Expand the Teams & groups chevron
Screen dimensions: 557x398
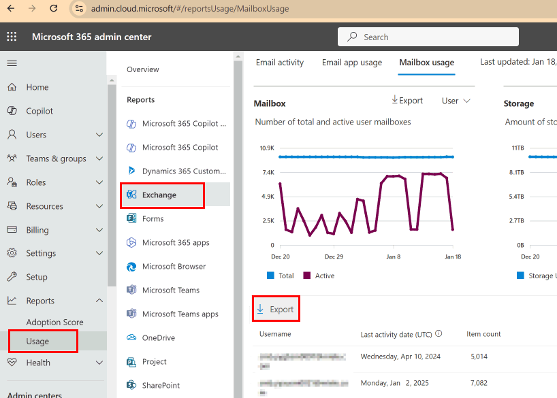[x=99, y=159]
